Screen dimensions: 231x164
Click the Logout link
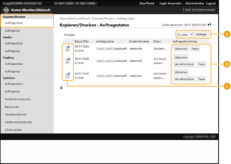(x=221, y=3)
